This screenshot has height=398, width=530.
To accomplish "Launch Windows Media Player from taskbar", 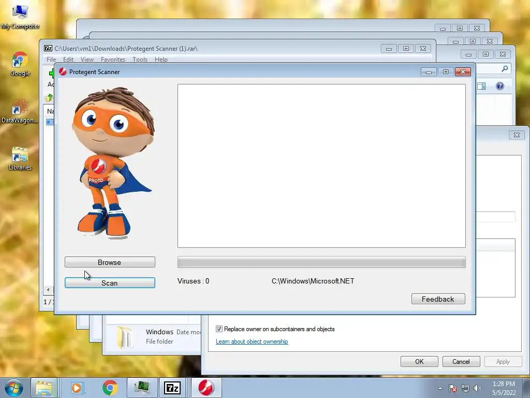I will pos(77,388).
